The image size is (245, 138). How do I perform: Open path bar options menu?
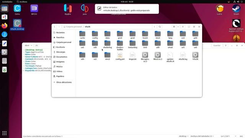[x=154, y=27]
